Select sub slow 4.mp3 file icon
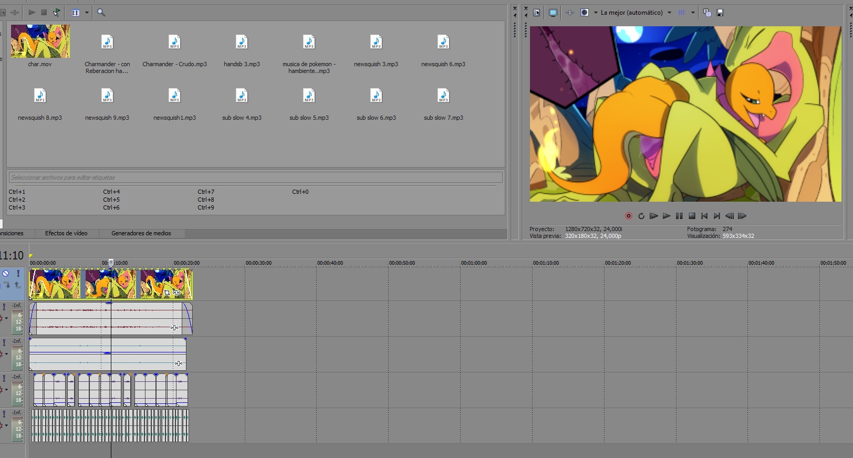This screenshot has width=853, height=458. tap(242, 96)
